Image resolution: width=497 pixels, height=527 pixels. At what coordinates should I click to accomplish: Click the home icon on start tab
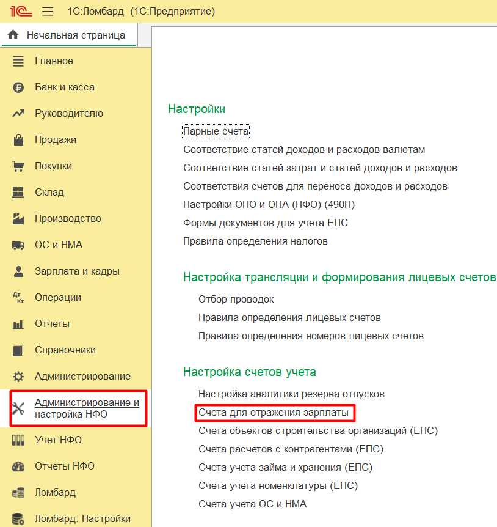pyautogui.click(x=13, y=35)
